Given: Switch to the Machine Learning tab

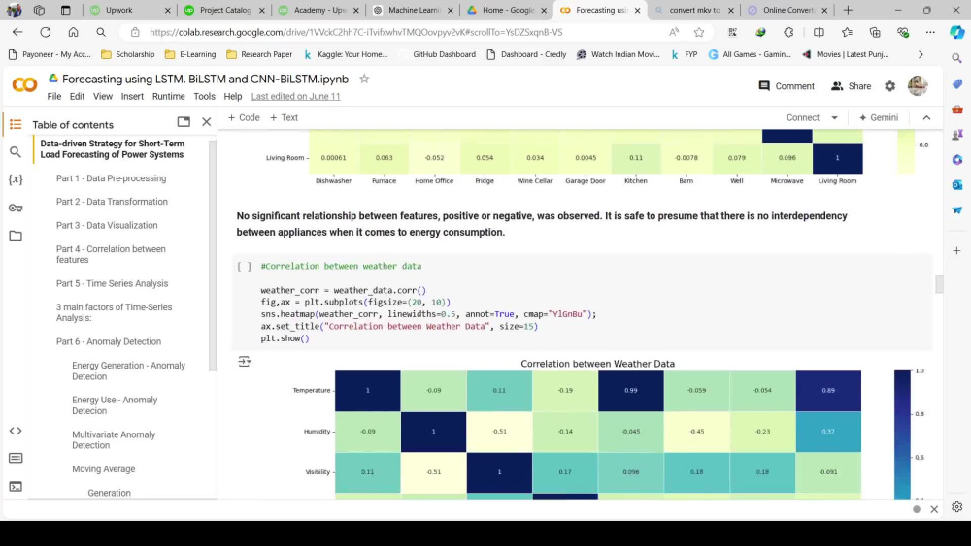Looking at the screenshot, I should (414, 10).
